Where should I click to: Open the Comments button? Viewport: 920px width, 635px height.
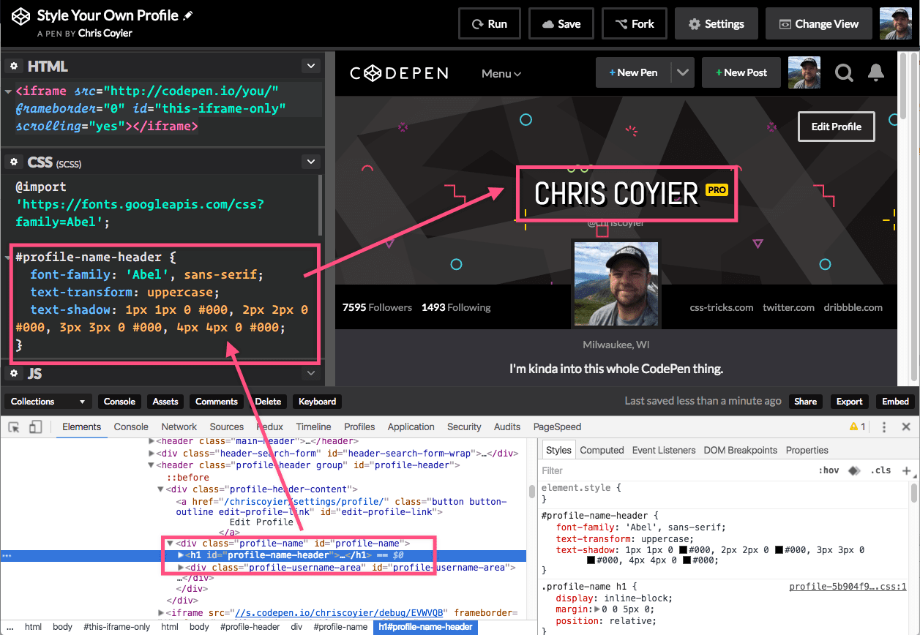(217, 402)
